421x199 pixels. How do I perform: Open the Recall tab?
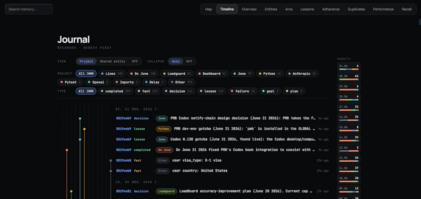click(x=406, y=9)
